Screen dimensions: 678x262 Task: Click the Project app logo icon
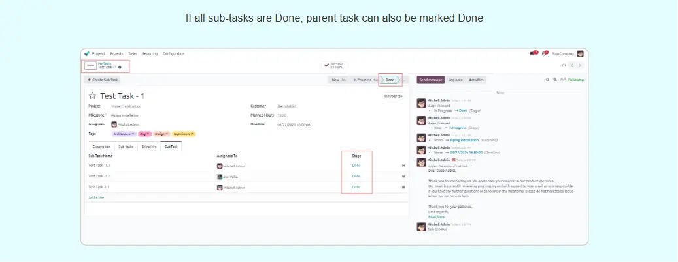click(86, 53)
